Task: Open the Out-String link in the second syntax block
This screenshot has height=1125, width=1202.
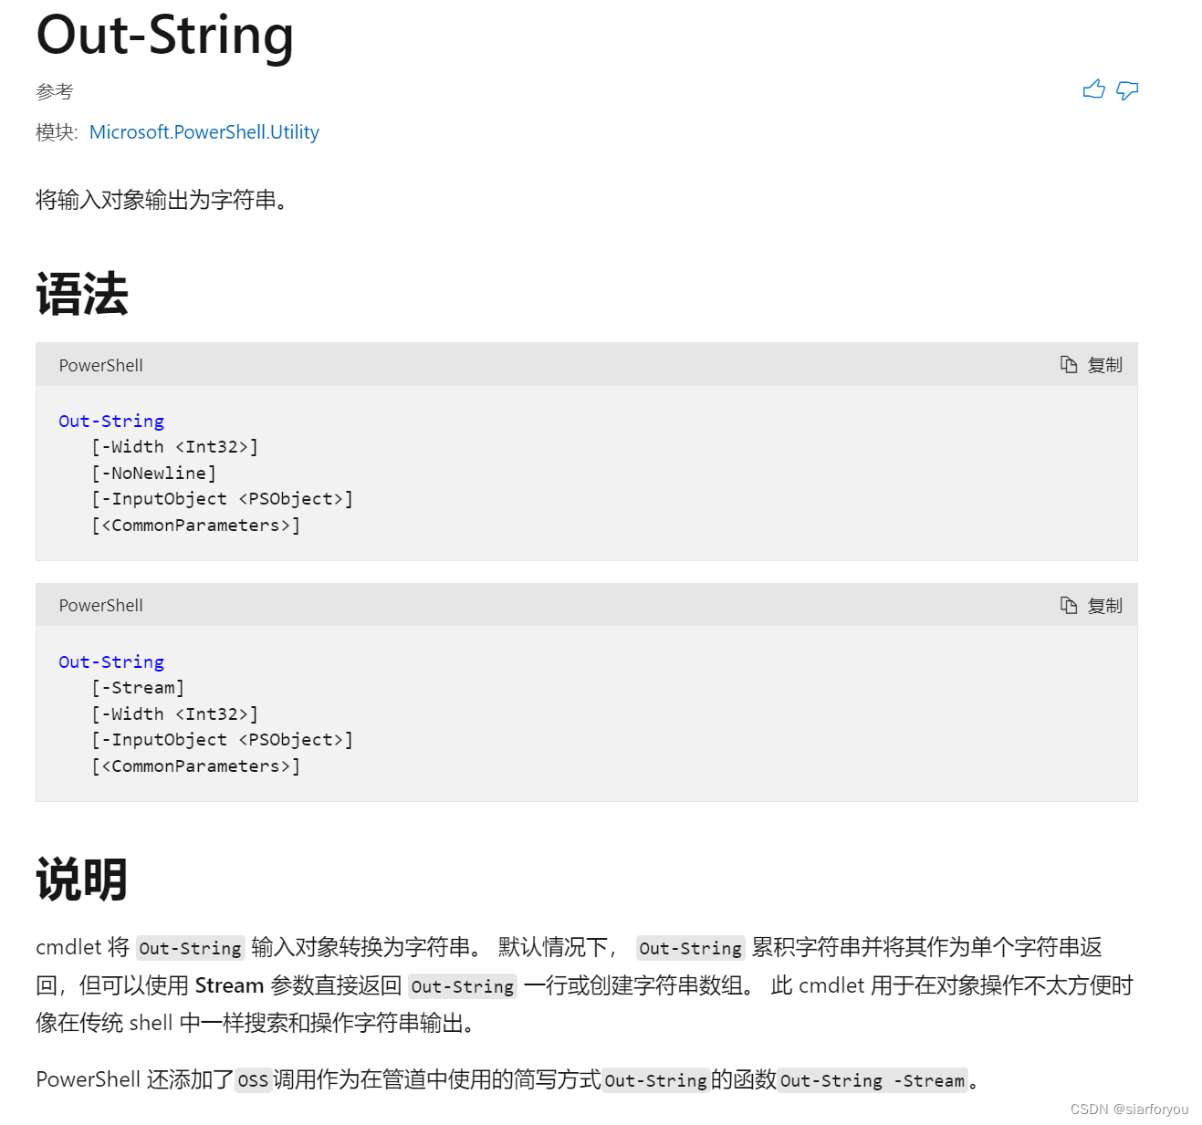Action: point(110,661)
